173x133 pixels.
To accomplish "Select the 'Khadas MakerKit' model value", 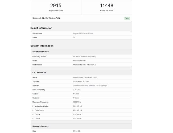I will 80,61.
